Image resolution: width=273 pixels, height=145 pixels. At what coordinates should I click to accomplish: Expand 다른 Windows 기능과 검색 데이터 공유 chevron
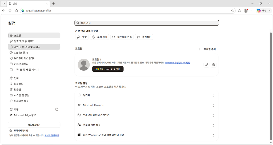(214, 135)
